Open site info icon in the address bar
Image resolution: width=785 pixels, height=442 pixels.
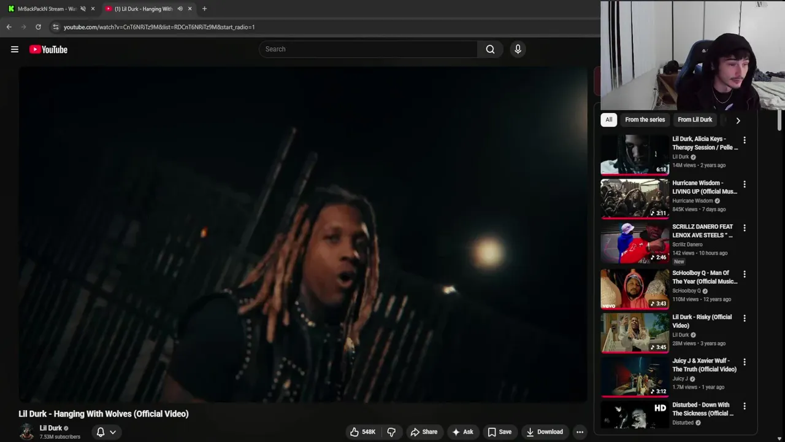56,27
